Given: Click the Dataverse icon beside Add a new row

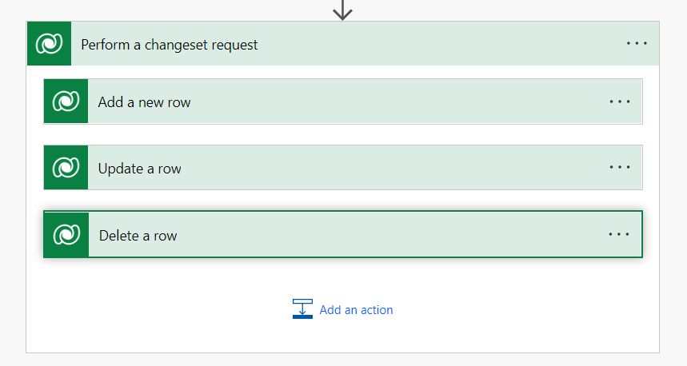Looking at the screenshot, I should coord(66,101).
